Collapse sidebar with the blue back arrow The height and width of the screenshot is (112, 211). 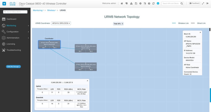pos(4,4)
